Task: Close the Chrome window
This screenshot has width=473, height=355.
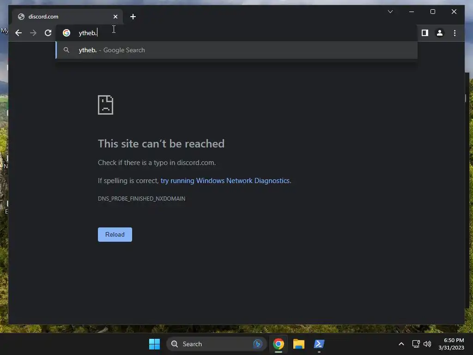Action: click(454, 12)
